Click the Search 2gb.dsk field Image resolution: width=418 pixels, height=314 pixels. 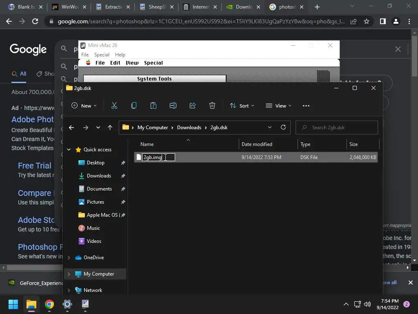click(x=337, y=128)
